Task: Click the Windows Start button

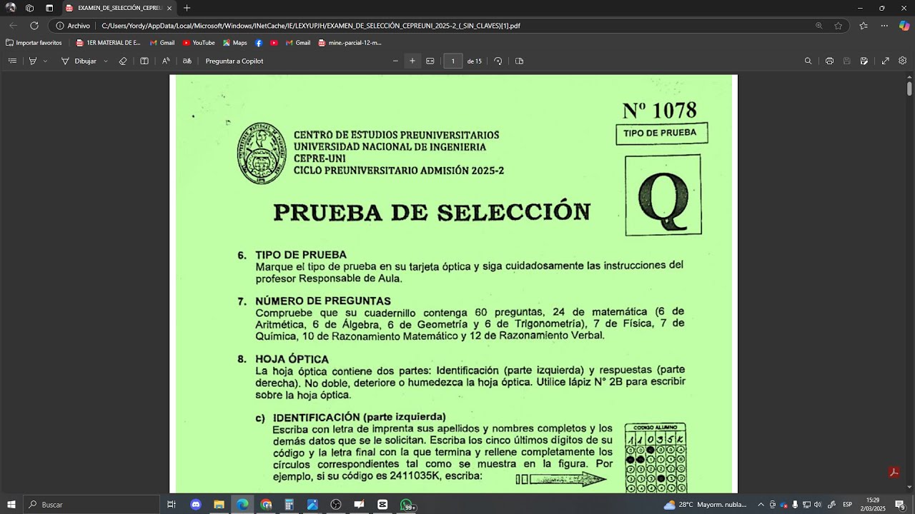Action: [x=11, y=505]
